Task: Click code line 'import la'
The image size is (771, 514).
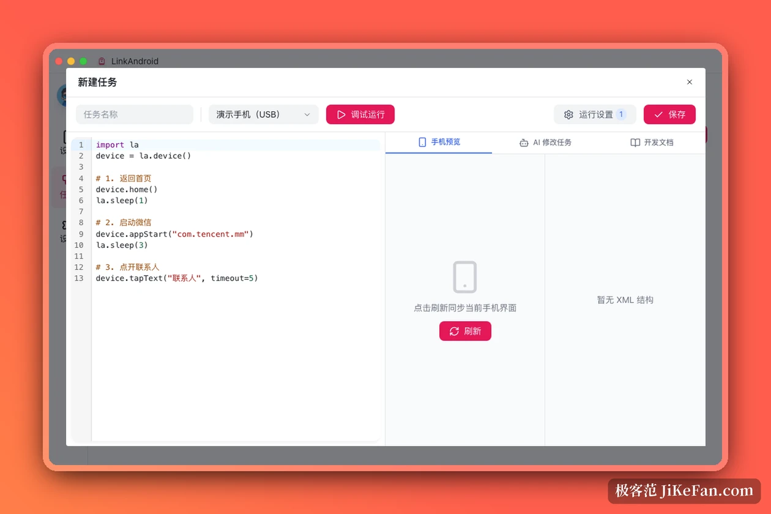Action: coord(117,145)
